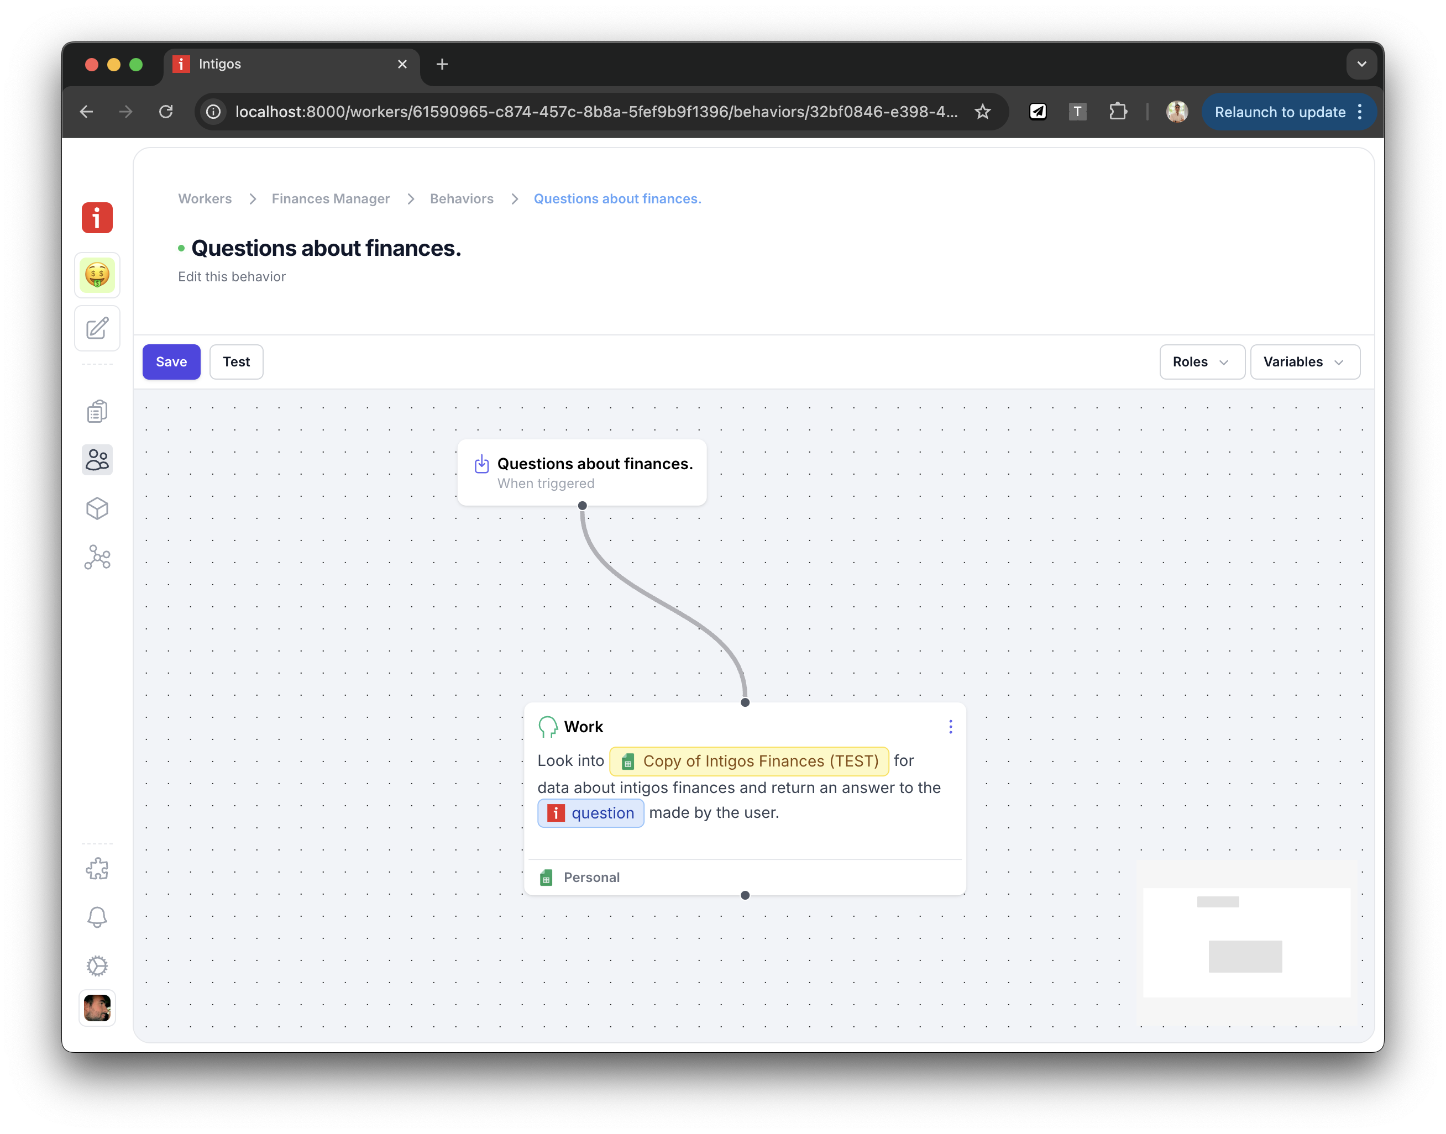1446x1134 pixels.
Task: Click the edit pencil sidebar icon
Action: click(x=97, y=329)
